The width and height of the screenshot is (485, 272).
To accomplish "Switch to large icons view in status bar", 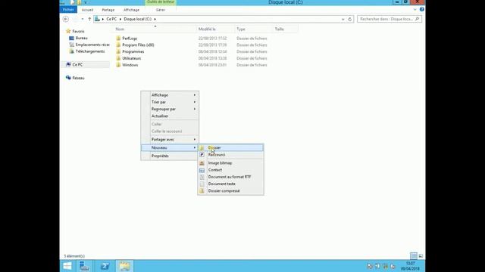I will [421, 256].
